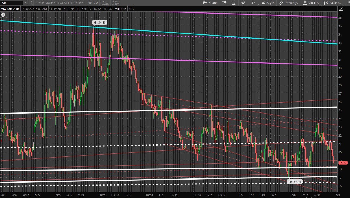Screen dimensions: 350x198
Task: Expand the 4h timeframe dropdown
Action: (x=254, y=3)
